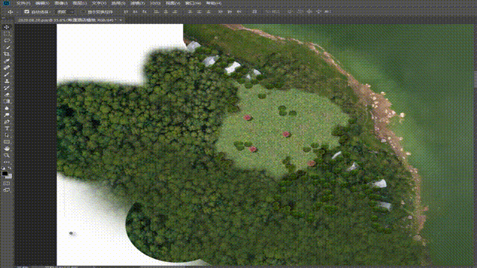The width and height of the screenshot is (477, 268).
Task: Select the Lasso tool
Action: point(7,40)
